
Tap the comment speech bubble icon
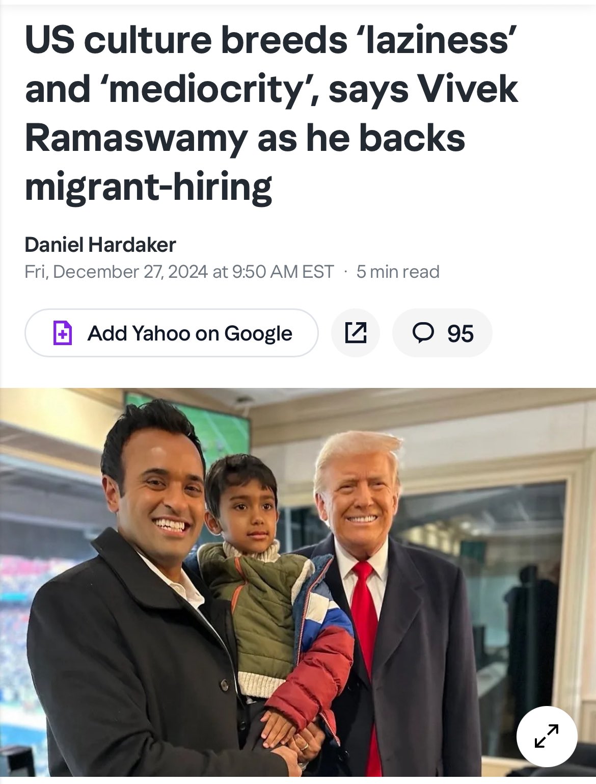click(x=423, y=333)
